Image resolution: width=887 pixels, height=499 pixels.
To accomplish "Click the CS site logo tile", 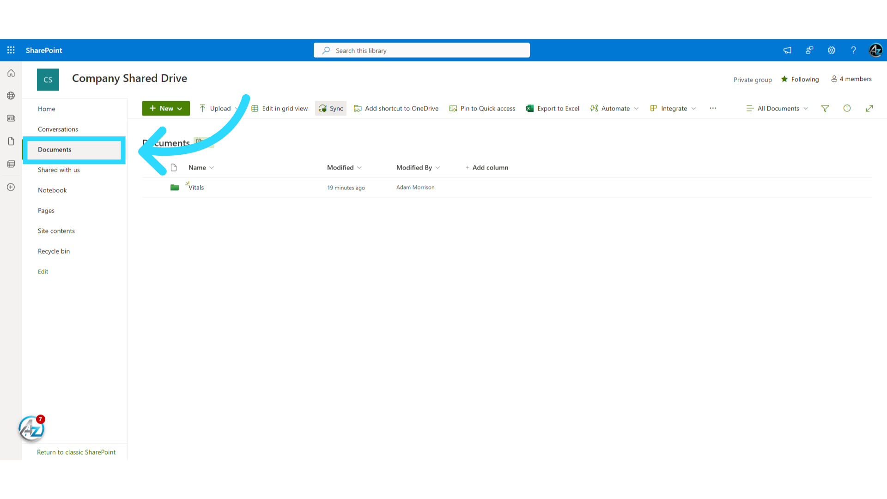I will pos(48,79).
